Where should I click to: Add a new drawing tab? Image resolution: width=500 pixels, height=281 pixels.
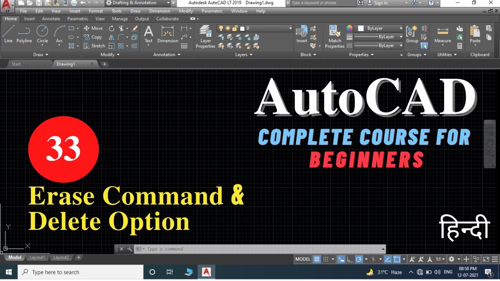point(105,64)
